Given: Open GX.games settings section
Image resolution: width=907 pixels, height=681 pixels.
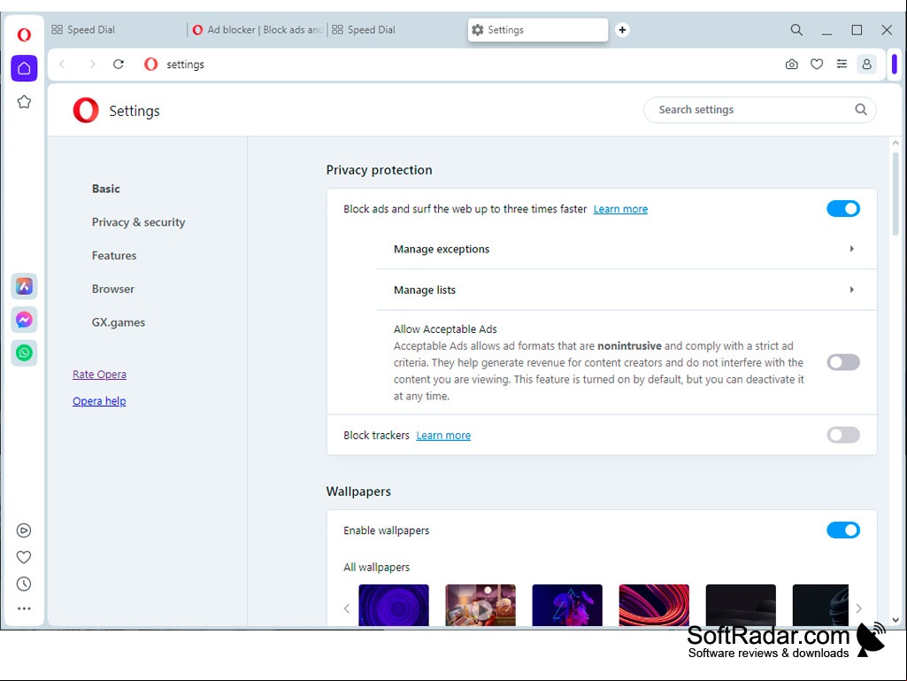Looking at the screenshot, I should pos(118,322).
